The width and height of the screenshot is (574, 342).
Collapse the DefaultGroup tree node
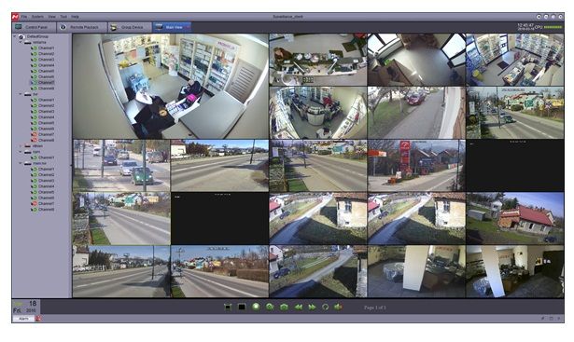pos(15,36)
